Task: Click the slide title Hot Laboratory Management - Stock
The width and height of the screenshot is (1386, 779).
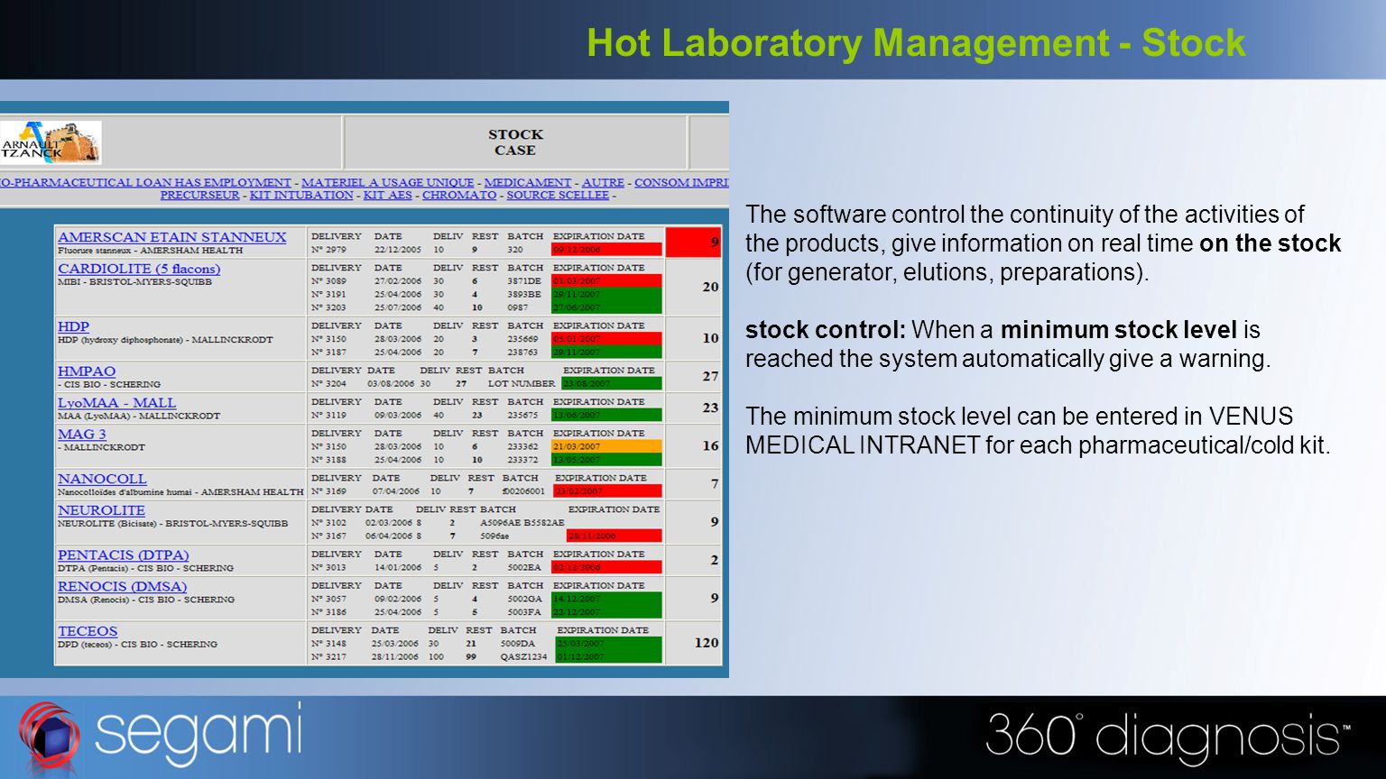Action: point(916,42)
